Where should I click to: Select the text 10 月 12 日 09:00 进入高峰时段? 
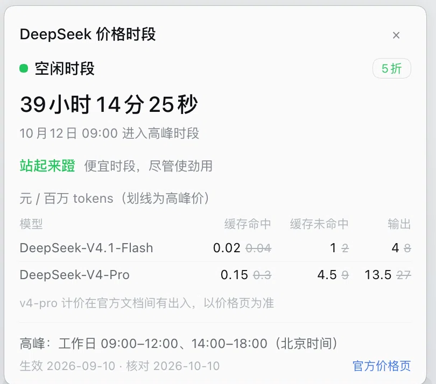[109, 133]
